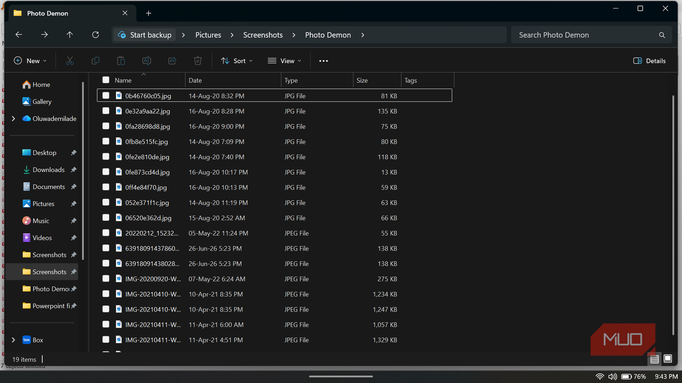Navigate to Screenshots breadcrumb
Viewport: 682px width, 383px height.
tap(263, 35)
